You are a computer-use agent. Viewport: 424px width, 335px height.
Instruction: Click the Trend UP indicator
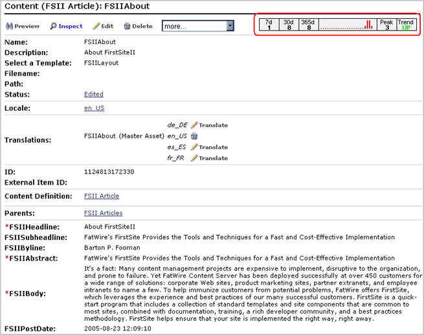coord(407,25)
